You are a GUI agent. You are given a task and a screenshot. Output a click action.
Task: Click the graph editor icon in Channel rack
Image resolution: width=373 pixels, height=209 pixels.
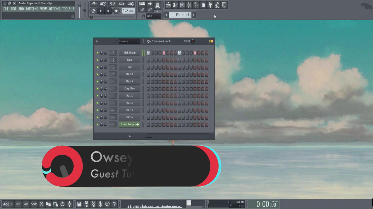click(x=211, y=41)
